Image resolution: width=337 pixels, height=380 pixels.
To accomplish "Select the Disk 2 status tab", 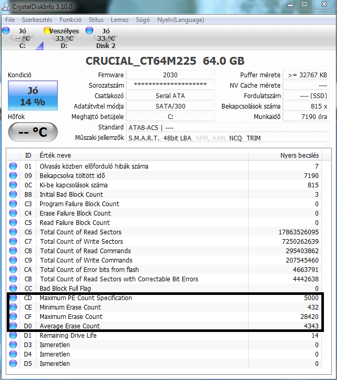I will click(x=106, y=38).
